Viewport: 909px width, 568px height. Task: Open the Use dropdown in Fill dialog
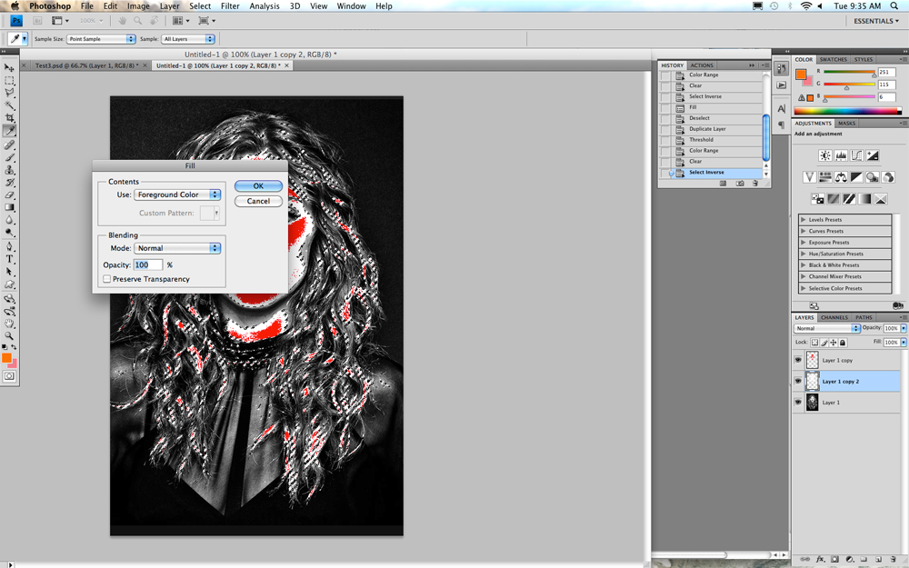(177, 194)
